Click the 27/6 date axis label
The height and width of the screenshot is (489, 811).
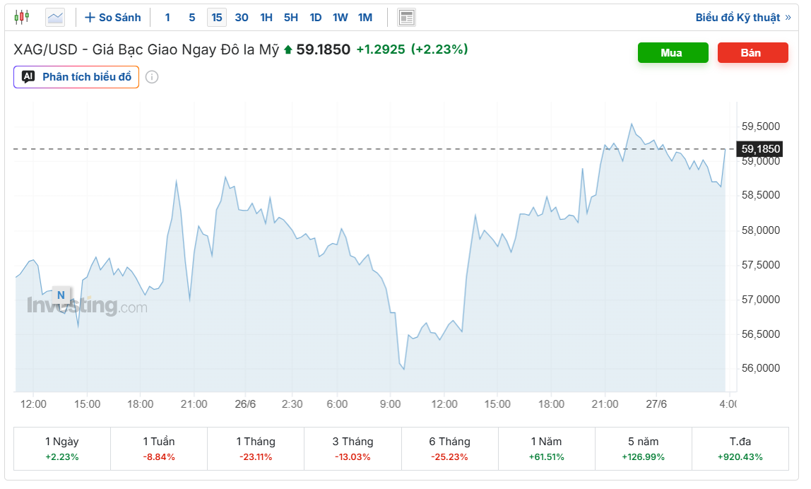pyautogui.click(x=656, y=404)
